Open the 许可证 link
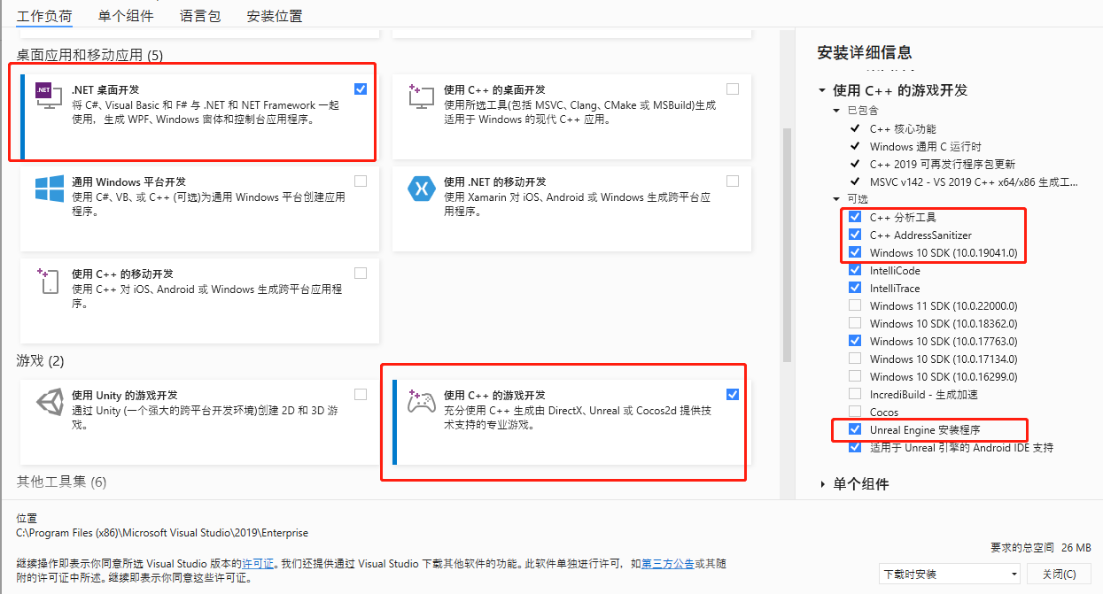1103x594 pixels. [258, 564]
